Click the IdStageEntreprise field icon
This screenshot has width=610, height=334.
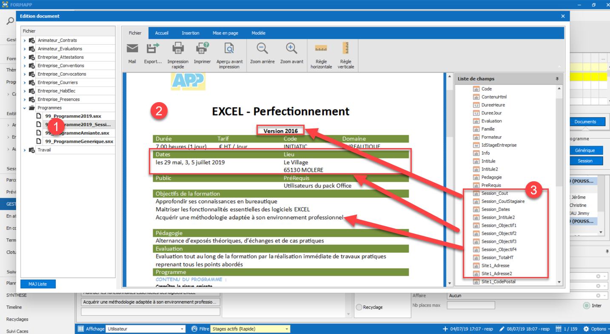point(476,145)
